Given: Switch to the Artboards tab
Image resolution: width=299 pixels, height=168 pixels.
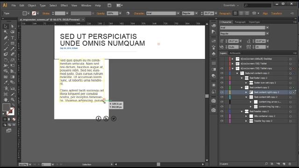Looking at the screenshot, I should click(x=235, y=53).
